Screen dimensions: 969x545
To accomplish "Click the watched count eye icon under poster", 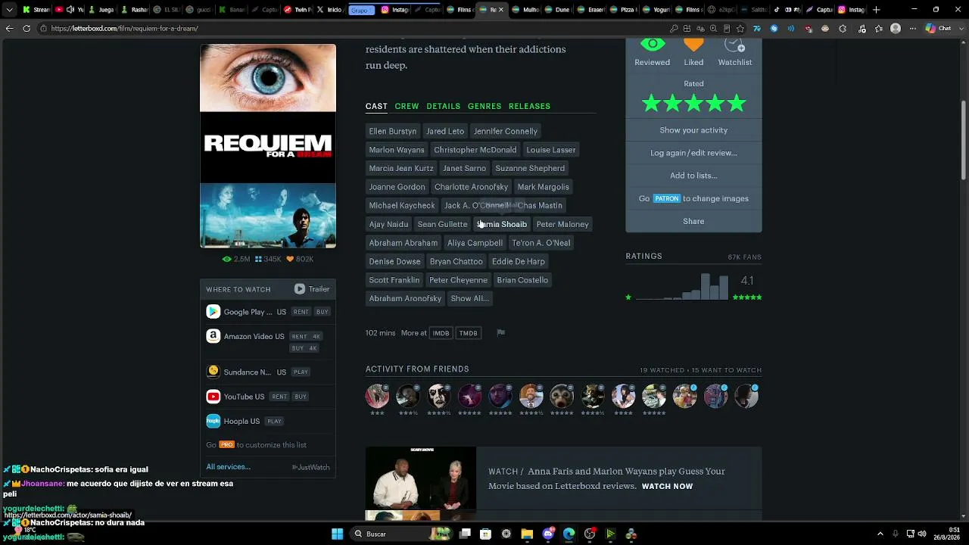I will pyautogui.click(x=226, y=259).
